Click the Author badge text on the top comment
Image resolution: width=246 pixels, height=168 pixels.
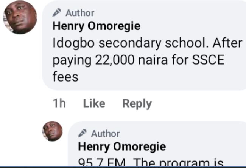tap(80, 13)
